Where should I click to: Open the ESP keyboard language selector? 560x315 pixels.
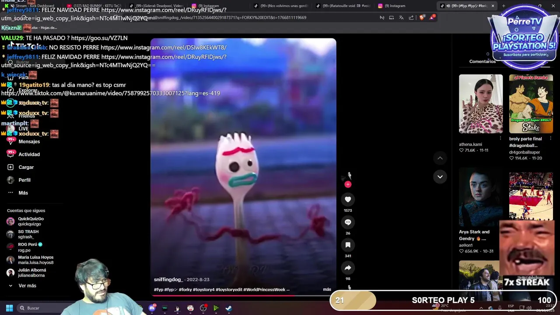511,308
